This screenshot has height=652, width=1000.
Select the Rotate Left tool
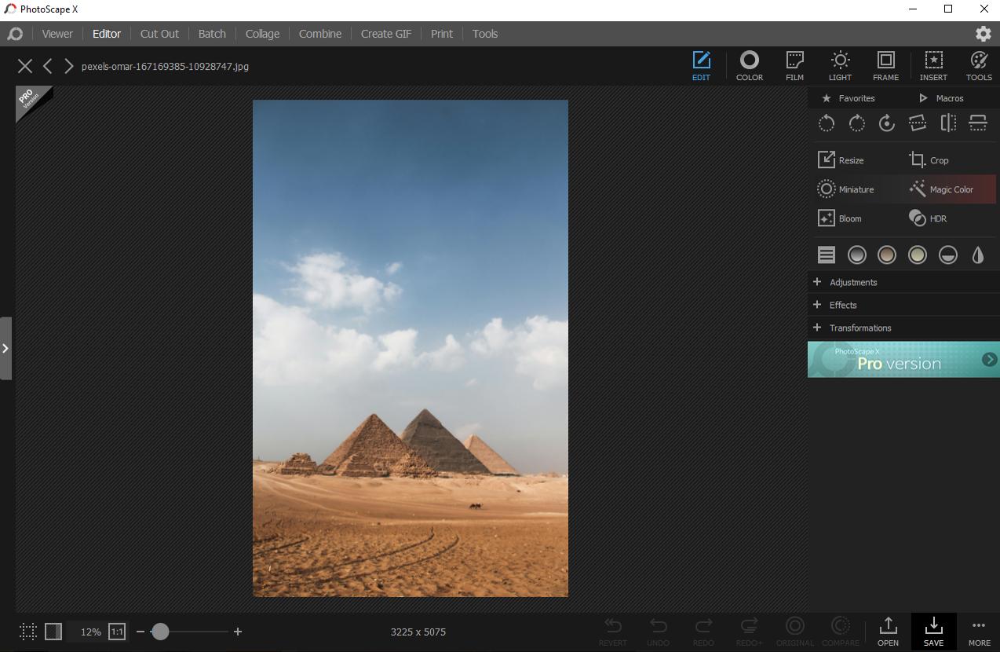coord(827,123)
